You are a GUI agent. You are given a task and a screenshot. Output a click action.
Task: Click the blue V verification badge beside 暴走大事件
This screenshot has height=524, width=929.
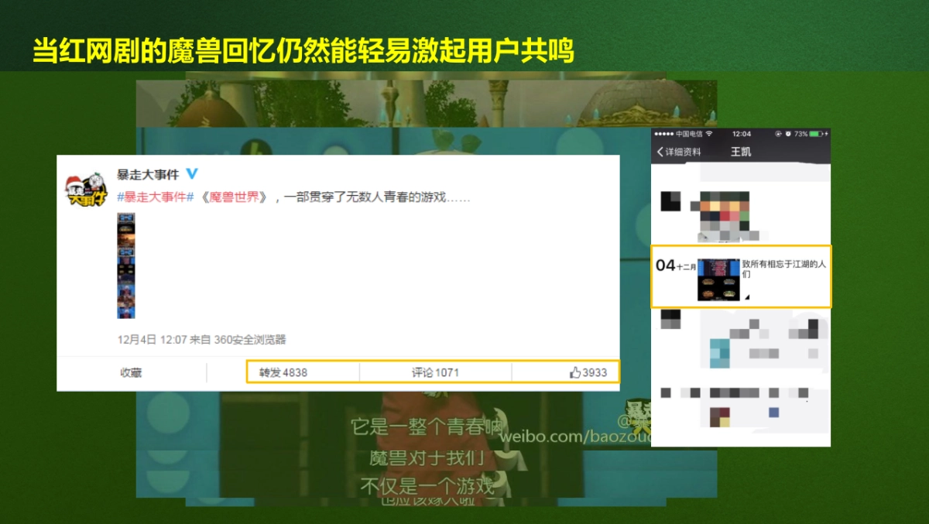193,174
